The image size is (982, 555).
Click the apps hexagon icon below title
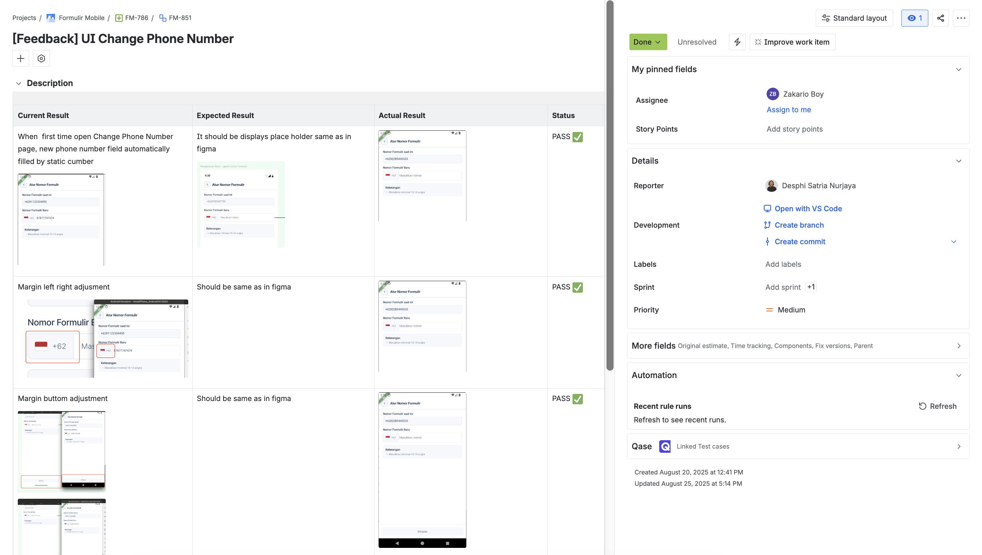(x=41, y=58)
